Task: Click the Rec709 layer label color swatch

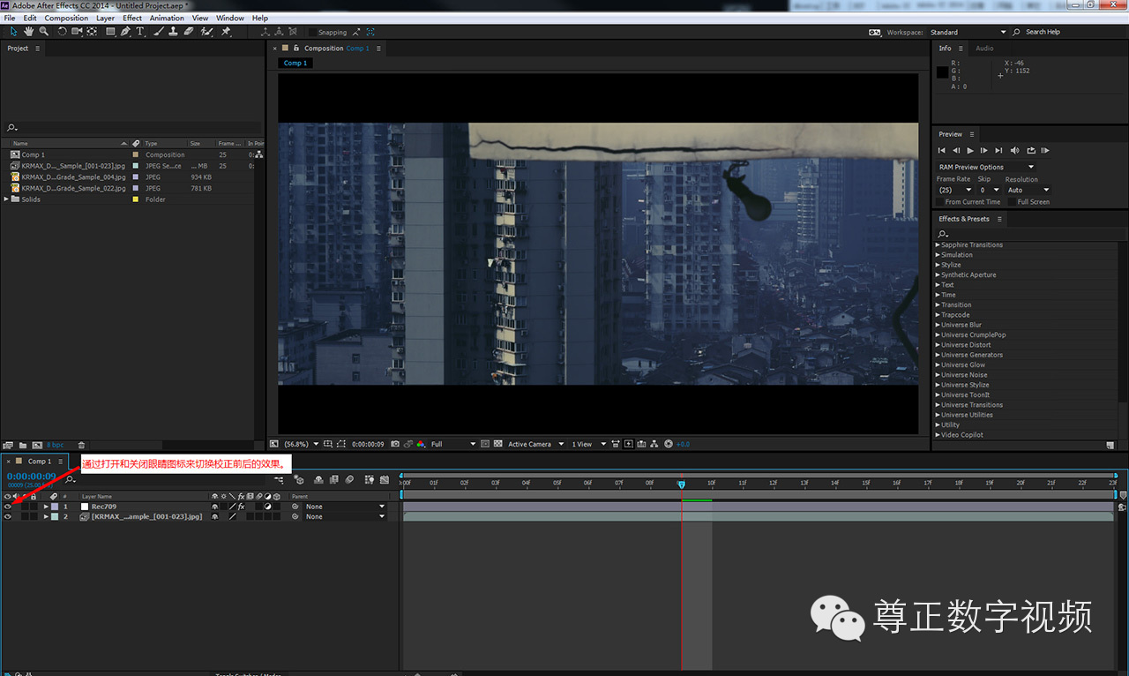Action: (x=54, y=507)
